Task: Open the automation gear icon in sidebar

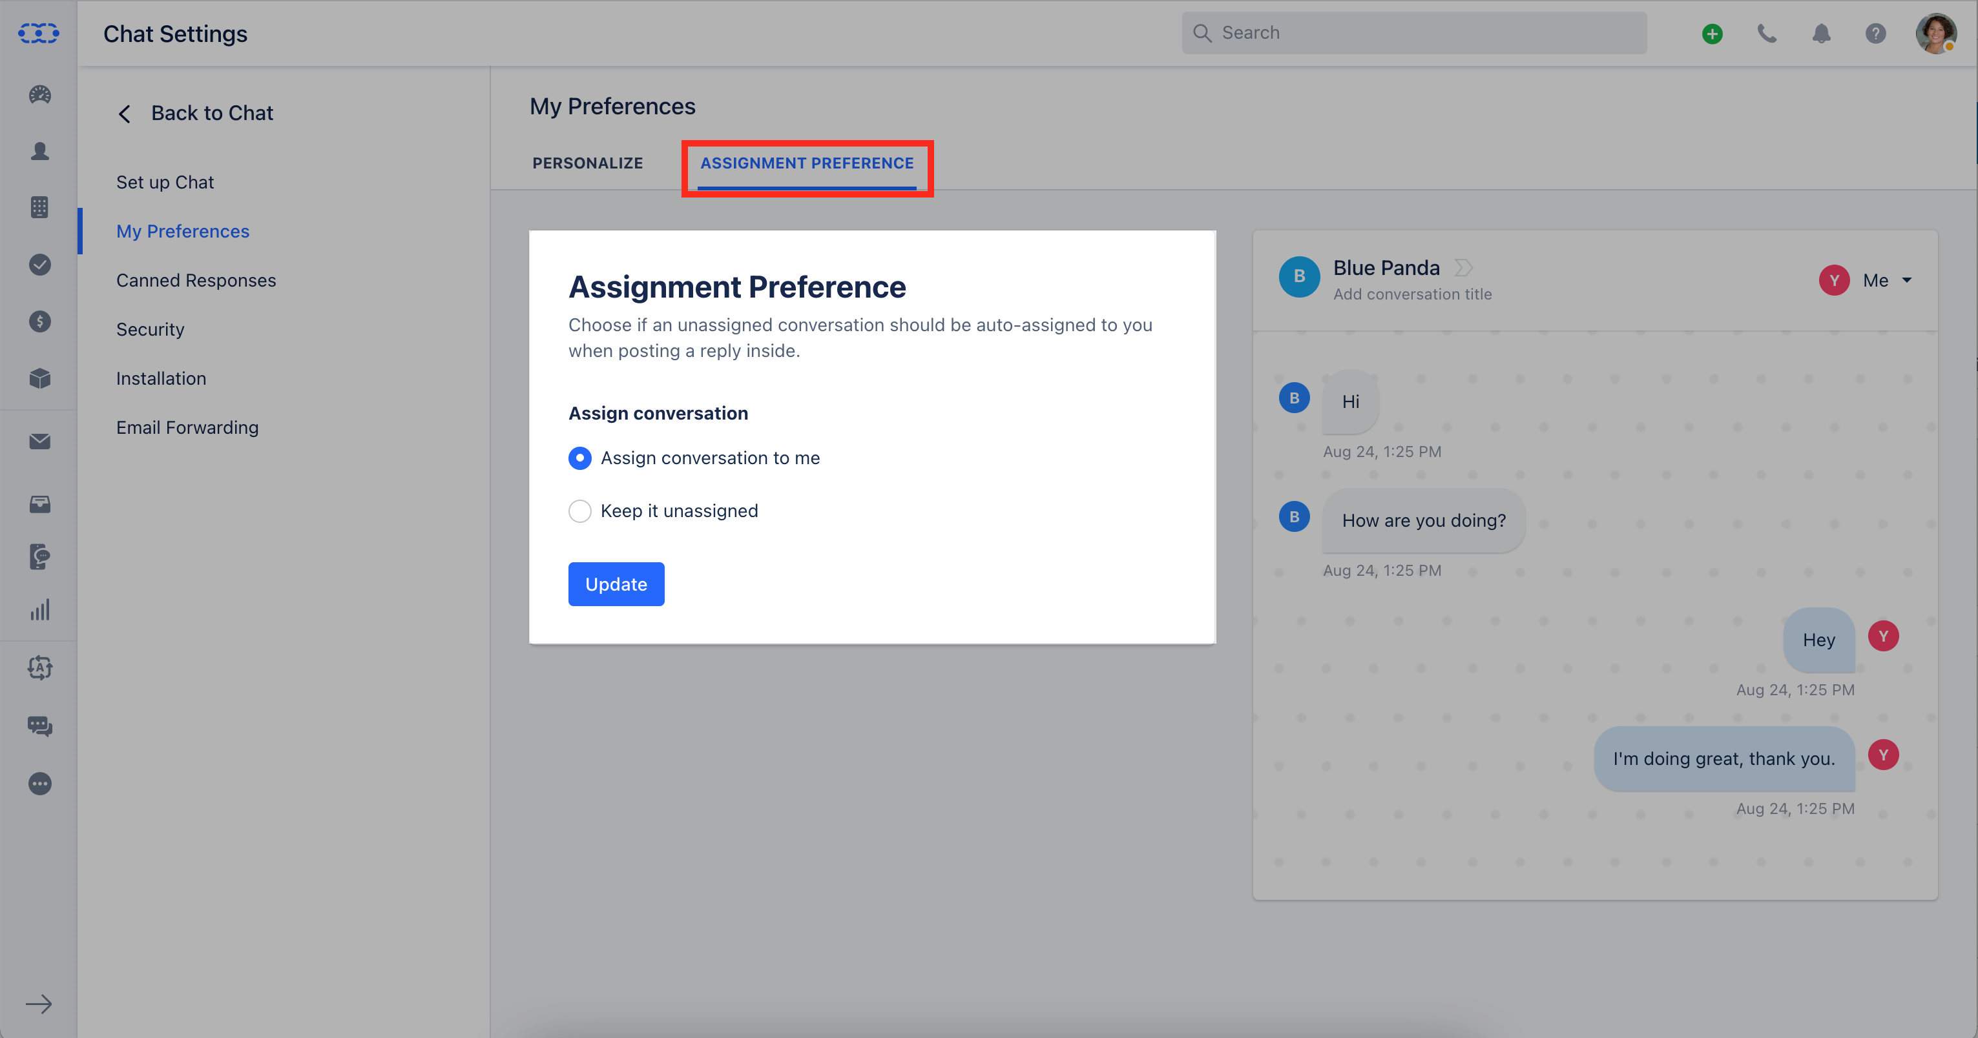Action: click(40, 667)
